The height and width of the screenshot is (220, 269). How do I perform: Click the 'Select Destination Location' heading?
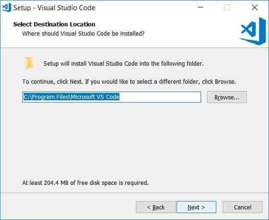click(54, 24)
